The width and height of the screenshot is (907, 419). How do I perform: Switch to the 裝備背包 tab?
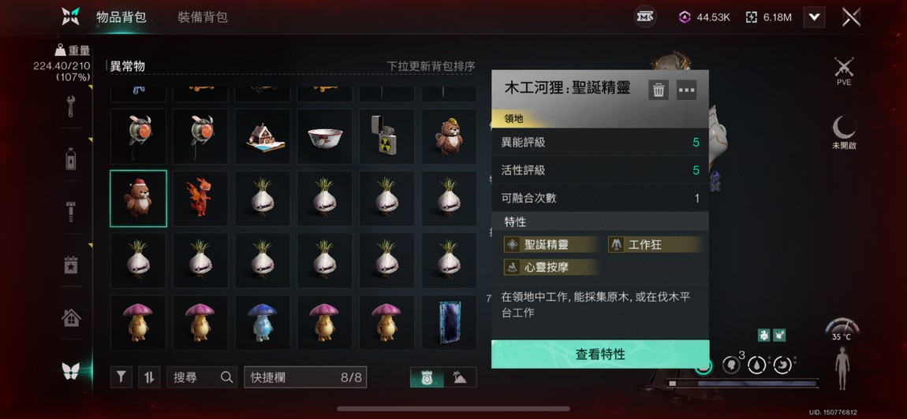pos(203,17)
